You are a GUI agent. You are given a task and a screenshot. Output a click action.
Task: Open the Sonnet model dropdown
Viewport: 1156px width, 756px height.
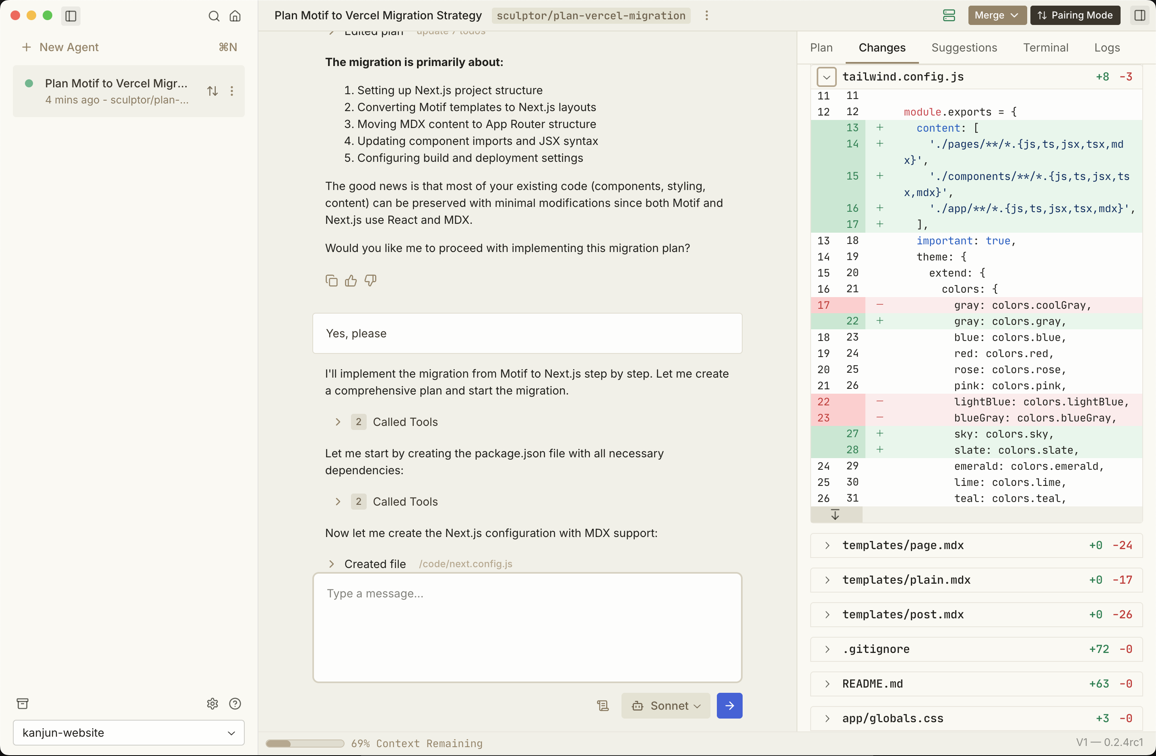[x=665, y=705]
